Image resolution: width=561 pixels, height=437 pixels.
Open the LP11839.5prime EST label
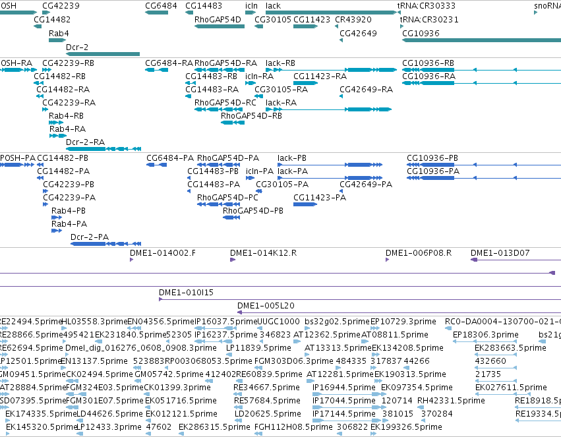tap(258, 348)
